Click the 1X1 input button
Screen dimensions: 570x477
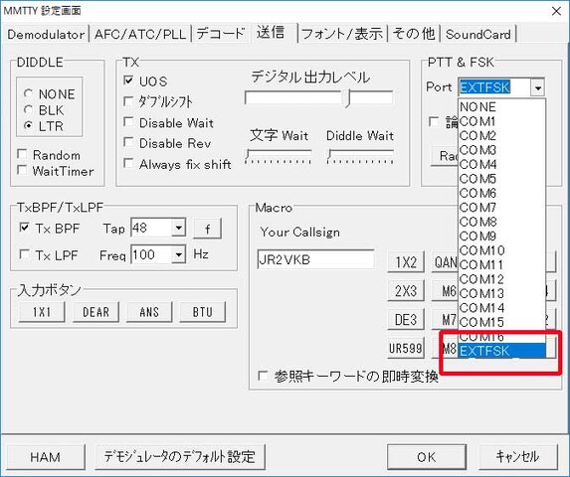click(42, 312)
